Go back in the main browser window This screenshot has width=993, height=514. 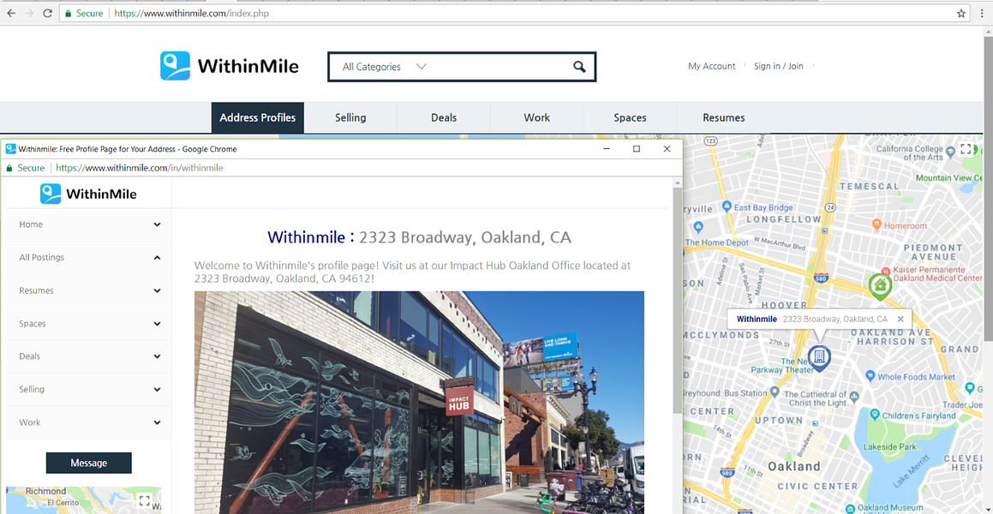[x=11, y=14]
